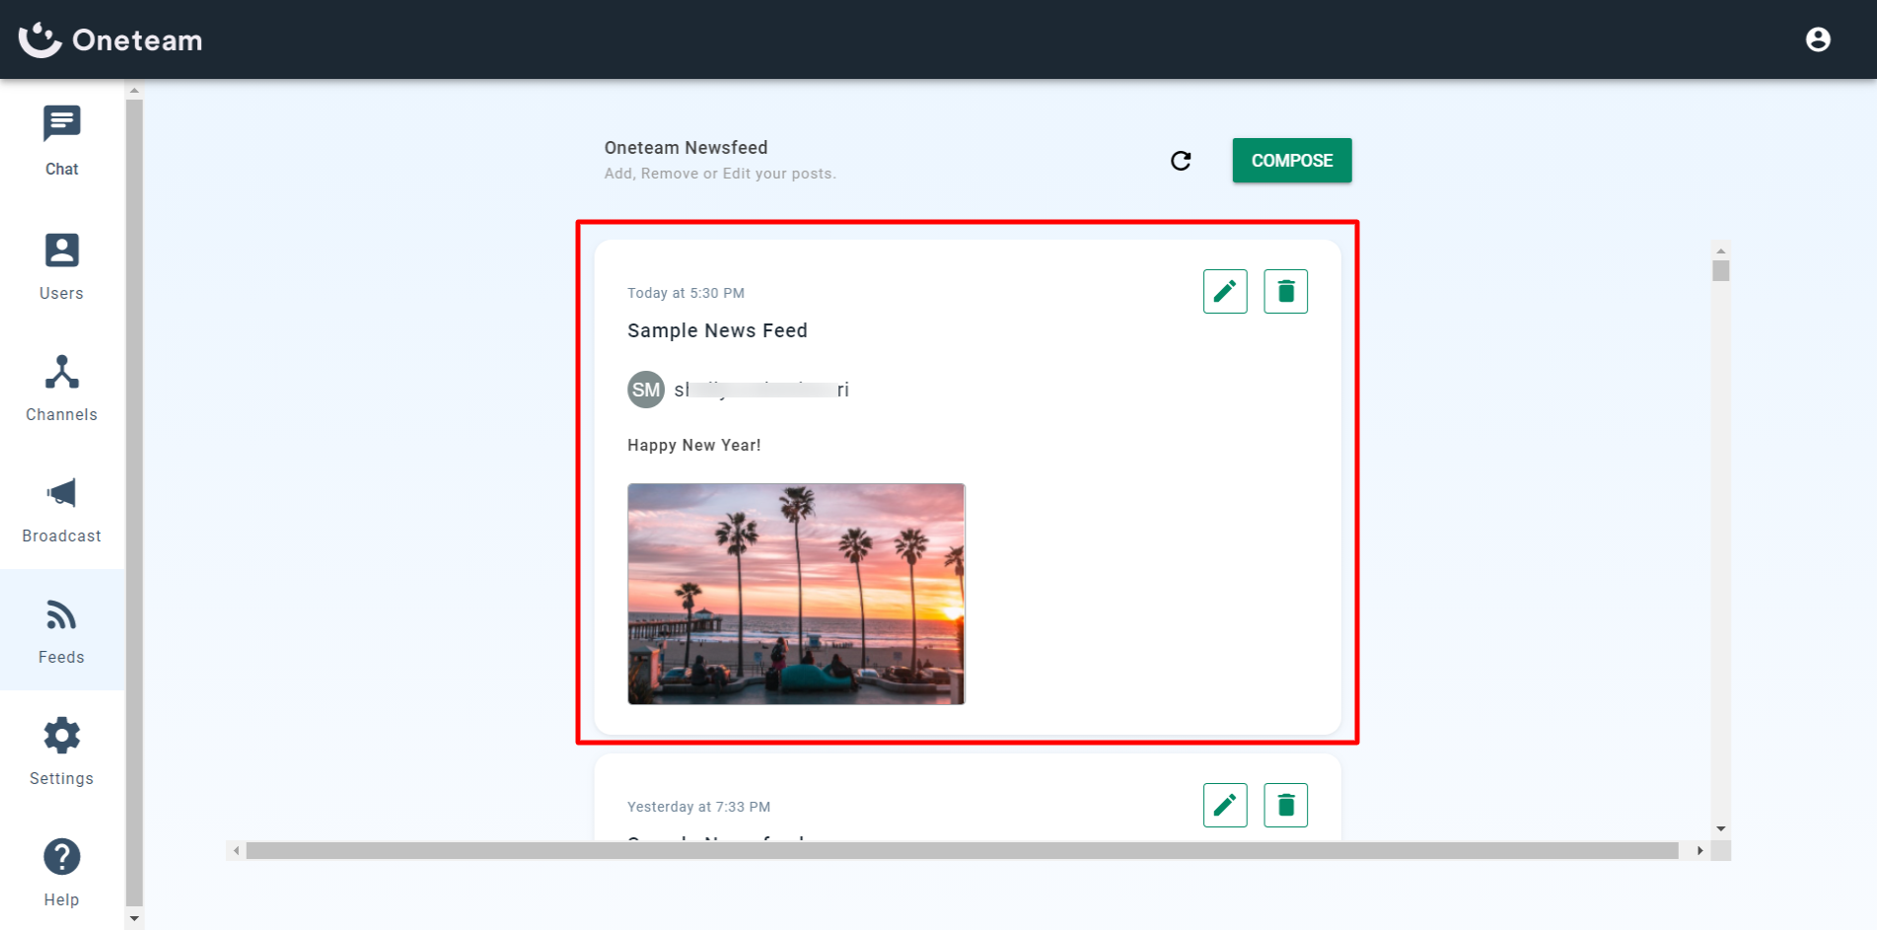Click the Today at 5:30 PM timestamp
This screenshot has width=1877, height=930.
(x=686, y=293)
